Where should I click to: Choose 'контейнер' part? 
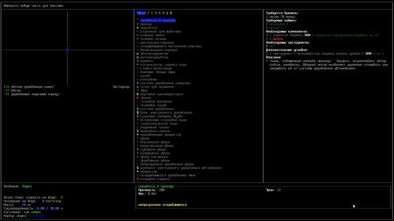click(149, 79)
